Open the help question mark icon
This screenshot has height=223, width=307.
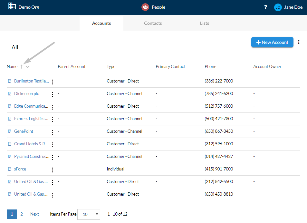click(x=265, y=7)
